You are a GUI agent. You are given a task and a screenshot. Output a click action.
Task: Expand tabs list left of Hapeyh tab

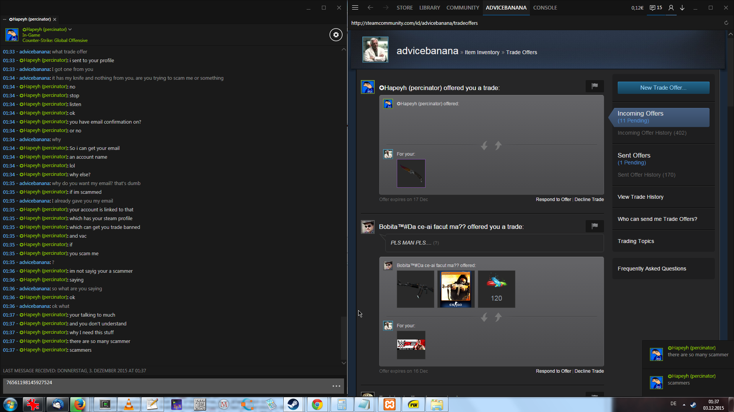5,19
